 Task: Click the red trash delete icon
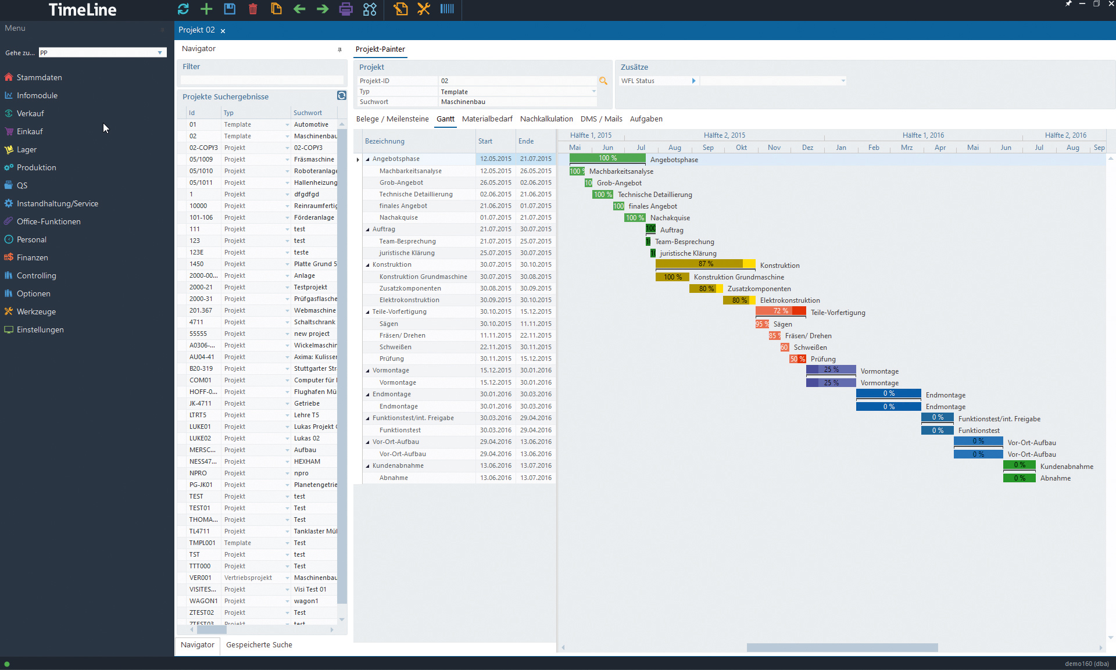[253, 9]
